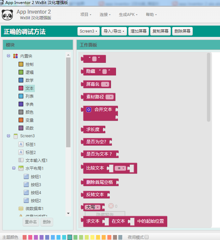Click the 增加屏幕 button

pos(139,31)
